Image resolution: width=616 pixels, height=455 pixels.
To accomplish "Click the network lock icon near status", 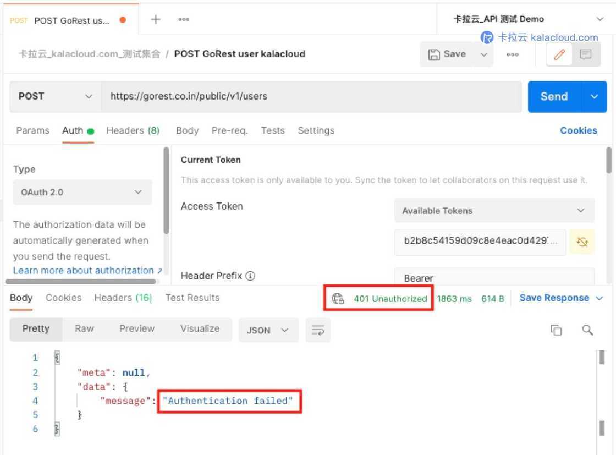I will pyautogui.click(x=338, y=299).
